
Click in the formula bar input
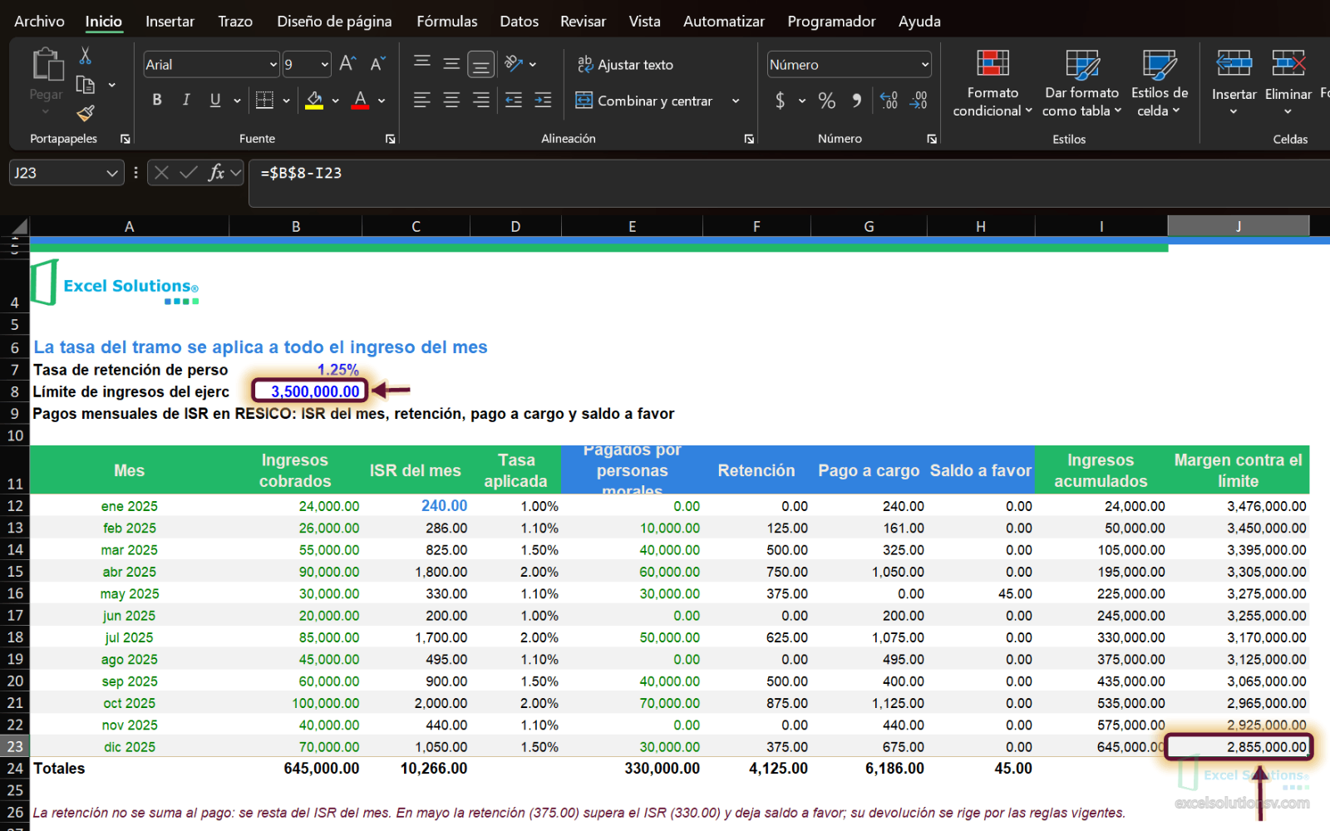790,183
